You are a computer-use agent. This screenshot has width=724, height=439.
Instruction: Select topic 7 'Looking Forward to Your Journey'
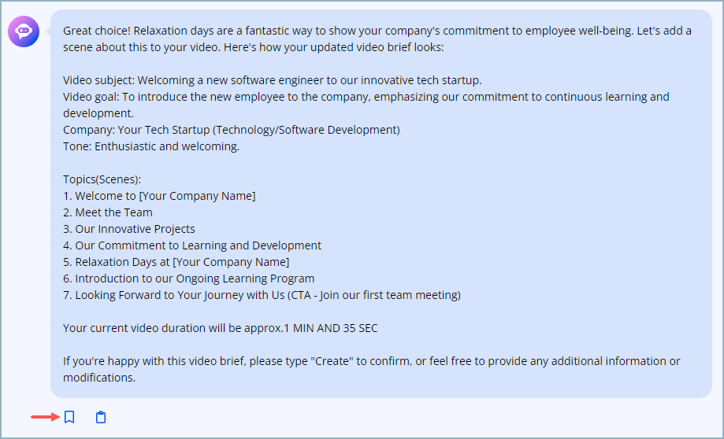tap(262, 295)
